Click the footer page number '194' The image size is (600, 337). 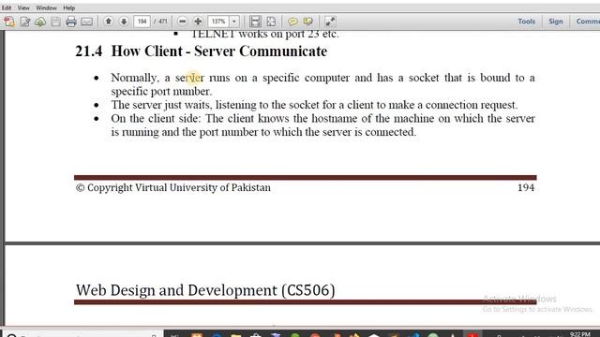pyautogui.click(x=526, y=187)
